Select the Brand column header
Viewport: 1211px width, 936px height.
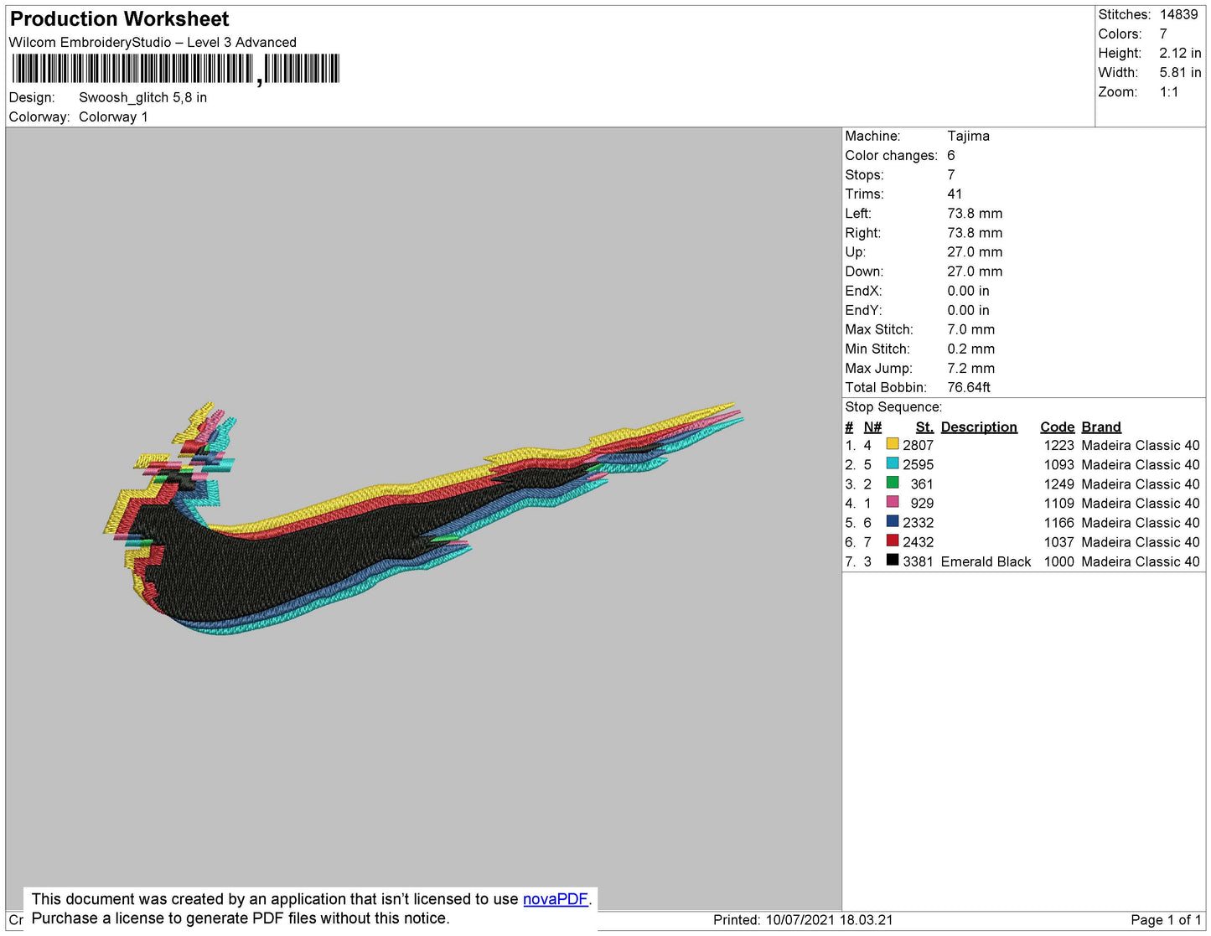1100,427
